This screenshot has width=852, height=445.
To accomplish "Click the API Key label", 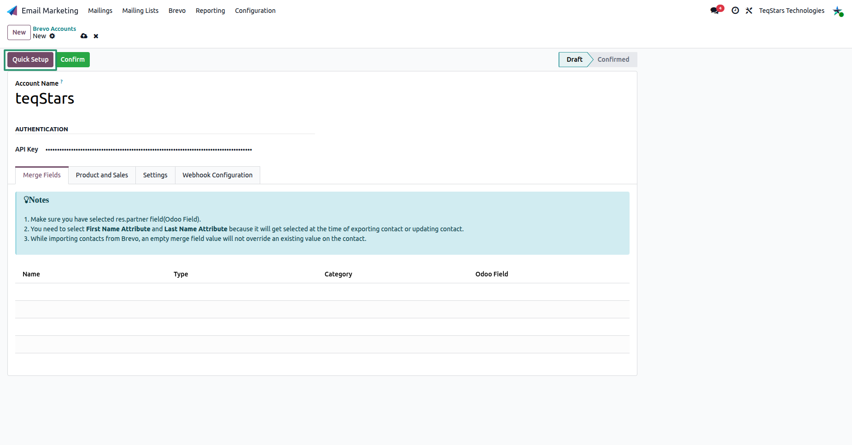I will (27, 149).
